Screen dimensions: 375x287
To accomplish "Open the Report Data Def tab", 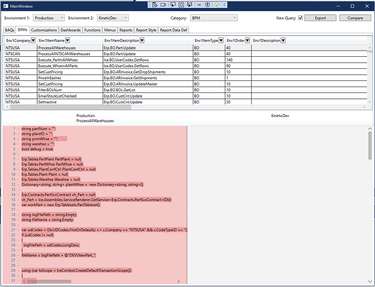I will [x=174, y=30].
